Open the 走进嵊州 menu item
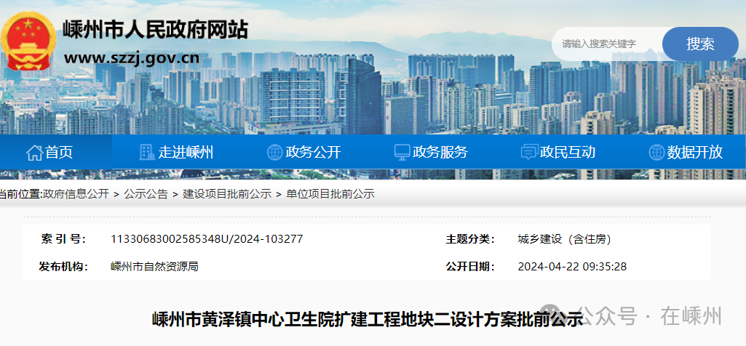 pos(186,152)
